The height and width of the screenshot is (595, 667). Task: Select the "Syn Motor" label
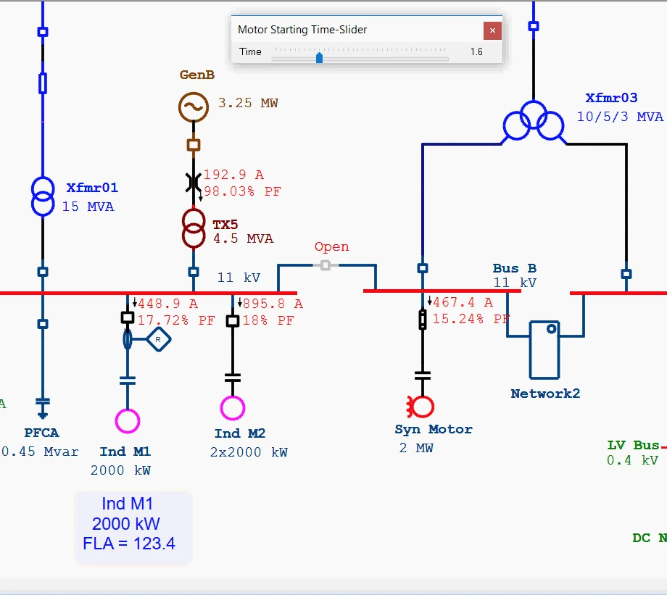pos(434,429)
